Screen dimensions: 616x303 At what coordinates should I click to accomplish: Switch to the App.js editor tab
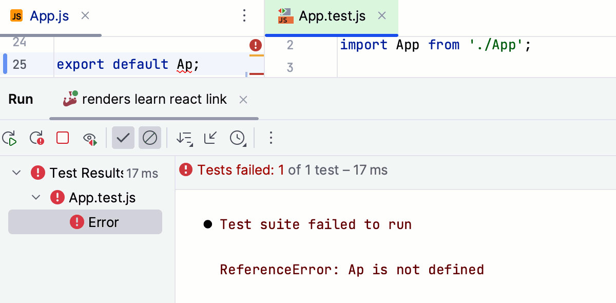pyautogui.click(x=49, y=16)
